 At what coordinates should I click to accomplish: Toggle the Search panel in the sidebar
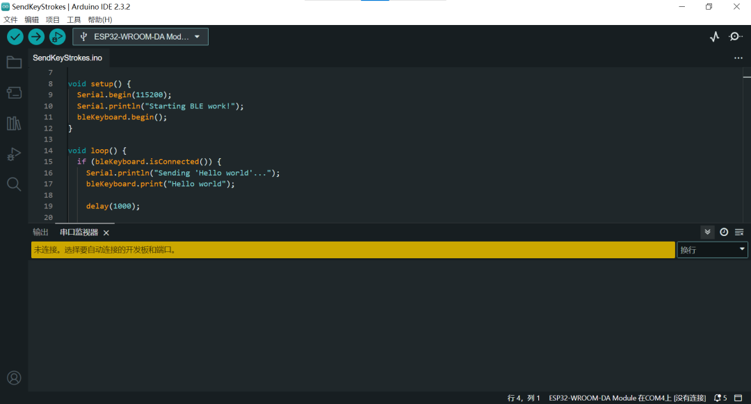tap(14, 184)
